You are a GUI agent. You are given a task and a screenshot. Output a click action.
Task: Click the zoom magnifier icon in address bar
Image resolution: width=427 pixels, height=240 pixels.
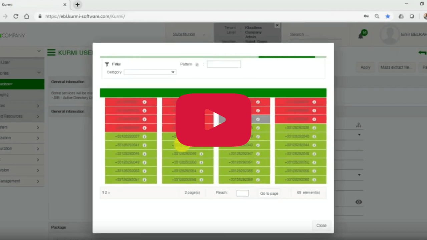pyautogui.click(x=377, y=16)
